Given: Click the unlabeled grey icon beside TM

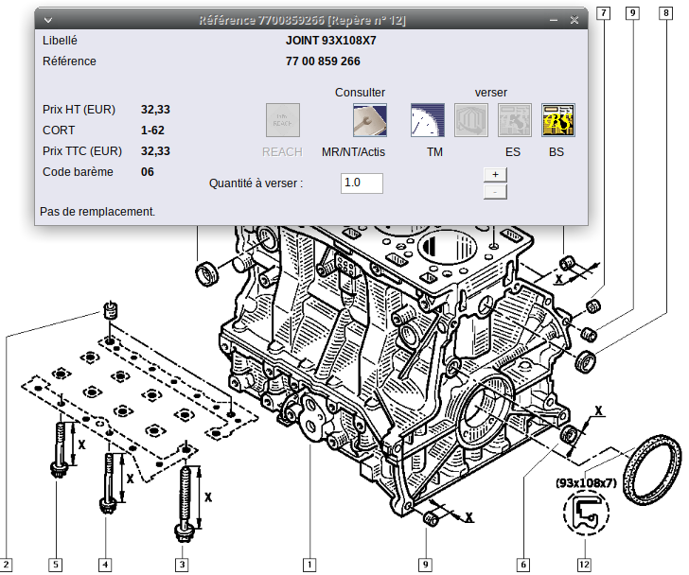Looking at the screenshot, I should [471, 121].
